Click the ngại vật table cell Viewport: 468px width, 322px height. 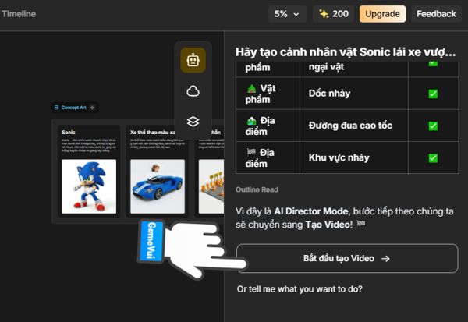[x=354, y=69]
